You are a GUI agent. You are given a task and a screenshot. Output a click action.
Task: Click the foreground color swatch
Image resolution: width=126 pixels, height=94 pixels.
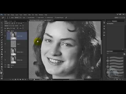point(1,73)
